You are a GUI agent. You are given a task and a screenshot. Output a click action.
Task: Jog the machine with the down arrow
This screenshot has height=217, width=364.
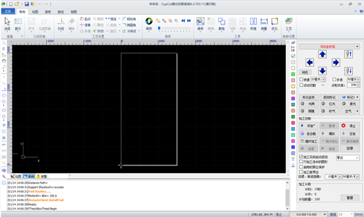click(322, 70)
